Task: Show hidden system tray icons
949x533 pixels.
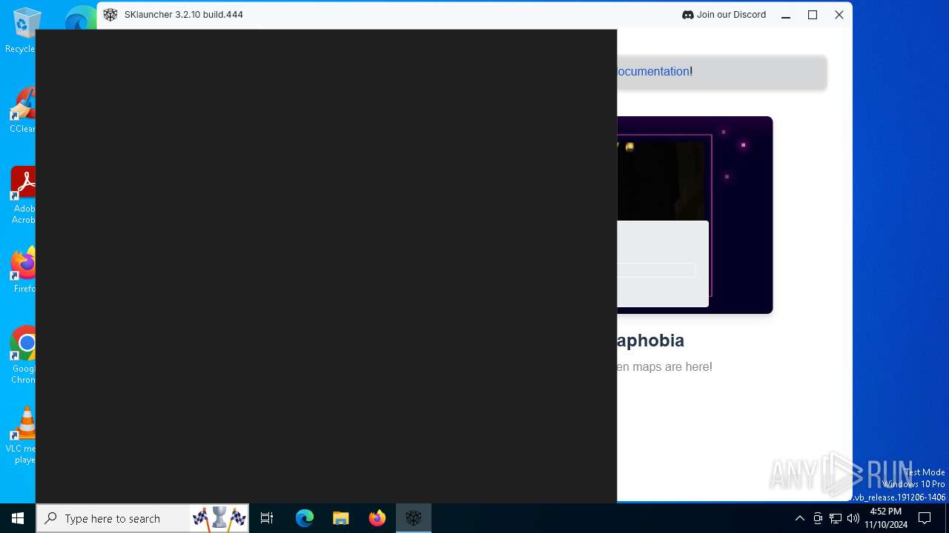Action: [799, 518]
